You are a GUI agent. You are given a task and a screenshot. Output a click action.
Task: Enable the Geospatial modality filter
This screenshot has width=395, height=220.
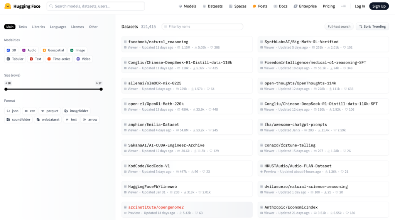pos(53,50)
